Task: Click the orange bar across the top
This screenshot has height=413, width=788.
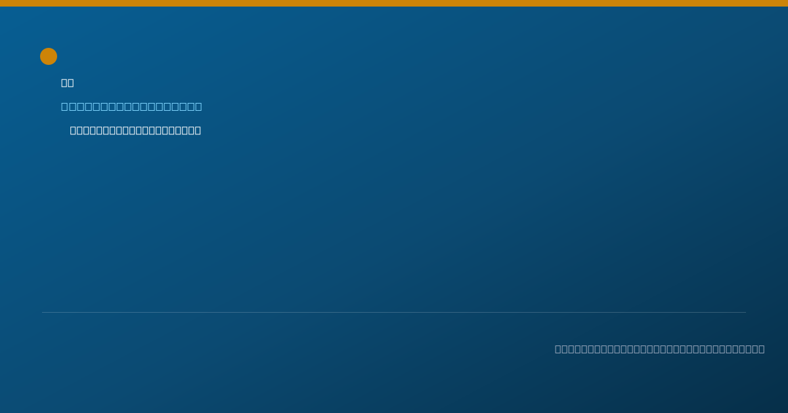Action: click(394, 3)
